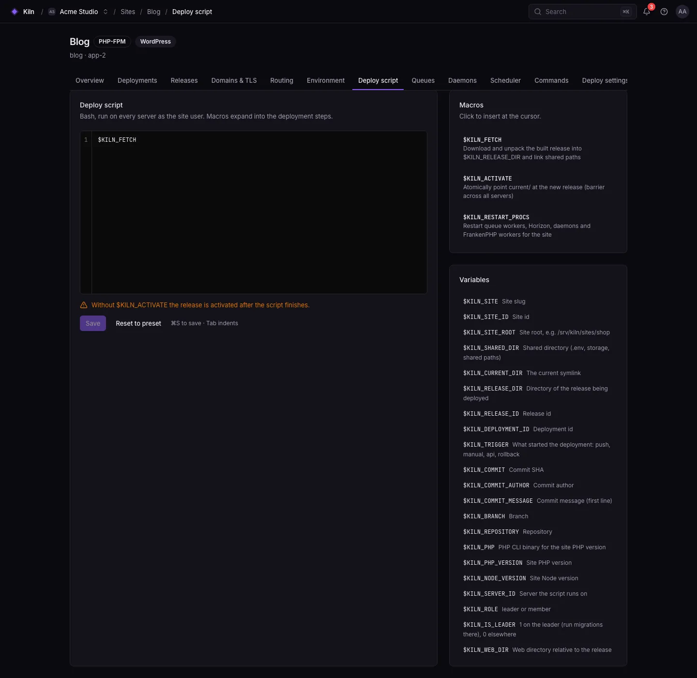Click inside the deploy script editor

tap(259, 212)
